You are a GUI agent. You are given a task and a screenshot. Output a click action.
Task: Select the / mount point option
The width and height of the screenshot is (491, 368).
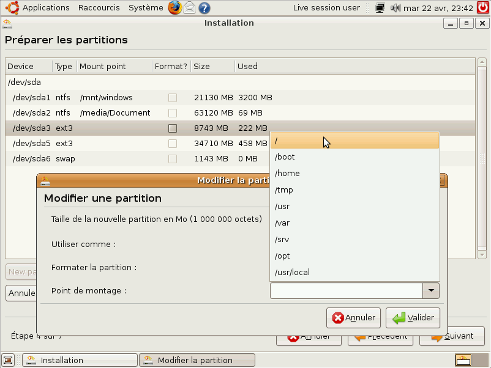tap(355, 141)
